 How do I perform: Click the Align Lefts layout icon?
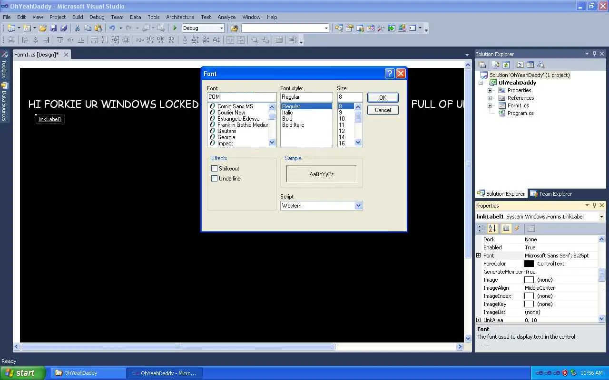[25, 40]
